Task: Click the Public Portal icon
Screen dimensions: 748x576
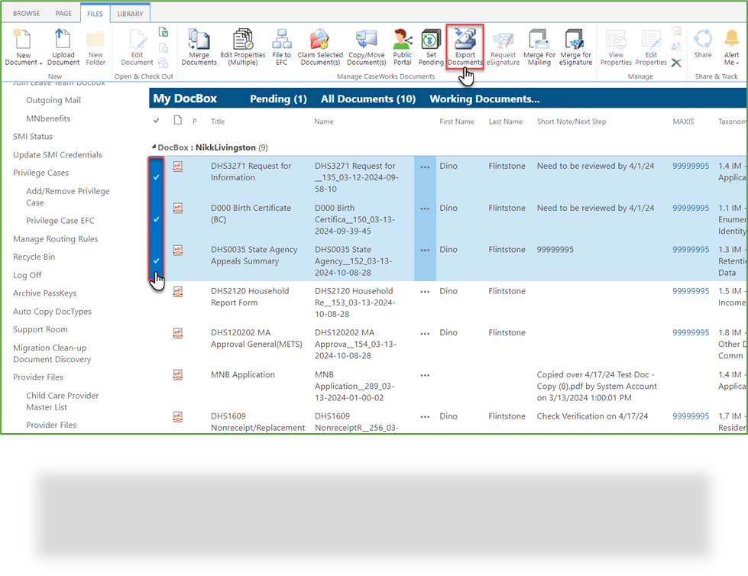Action: (401, 46)
